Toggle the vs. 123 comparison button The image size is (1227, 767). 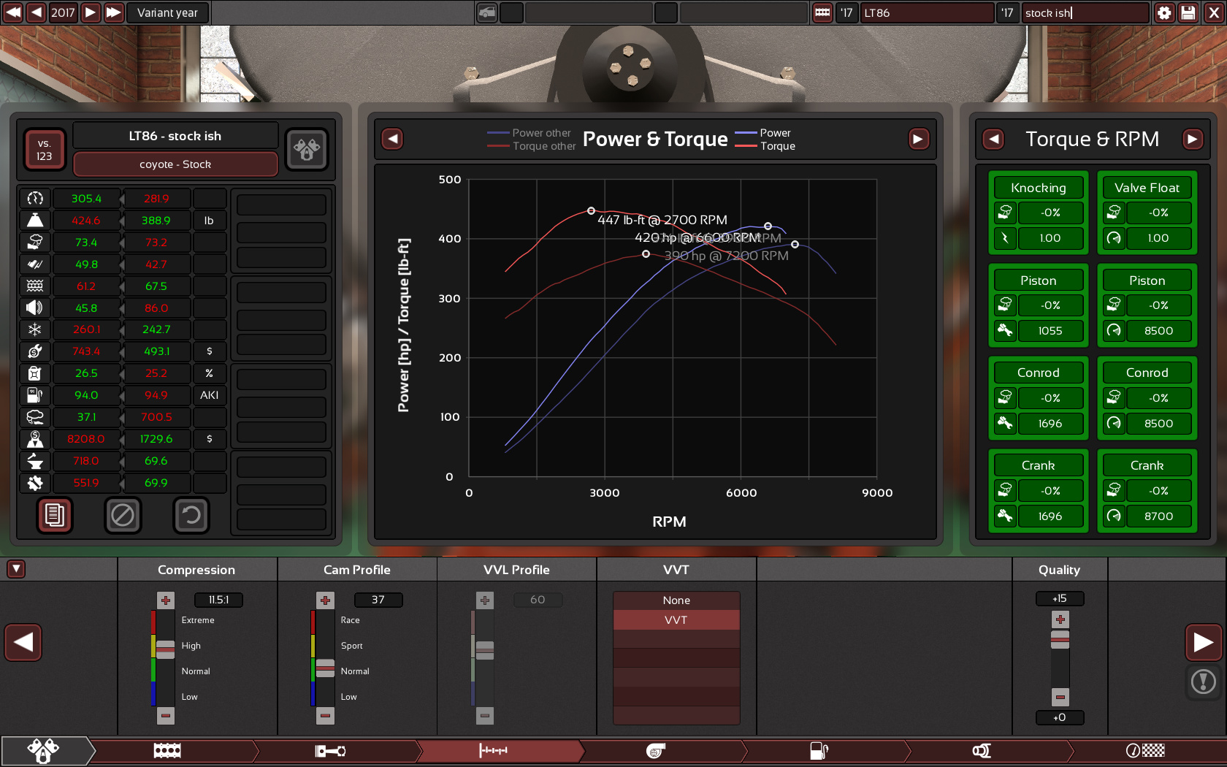(x=45, y=150)
